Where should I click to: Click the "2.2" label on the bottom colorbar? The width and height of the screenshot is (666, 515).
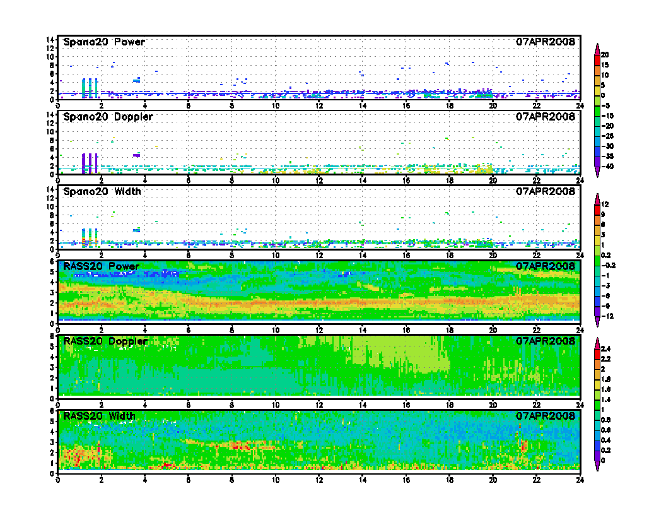click(605, 358)
